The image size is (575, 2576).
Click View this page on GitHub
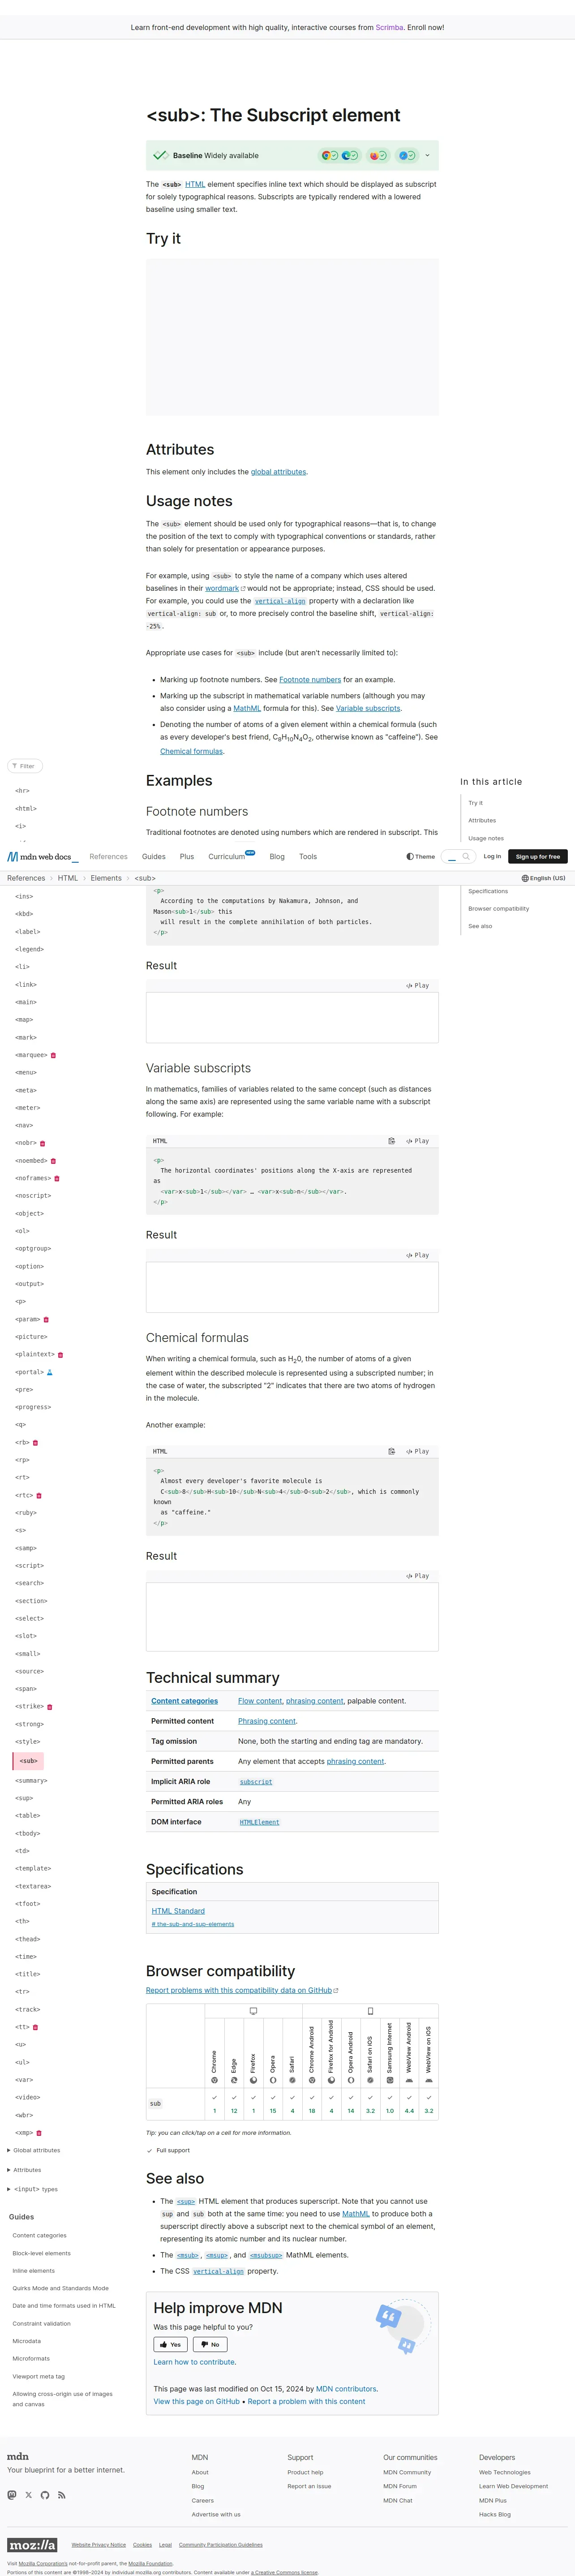(197, 2401)
